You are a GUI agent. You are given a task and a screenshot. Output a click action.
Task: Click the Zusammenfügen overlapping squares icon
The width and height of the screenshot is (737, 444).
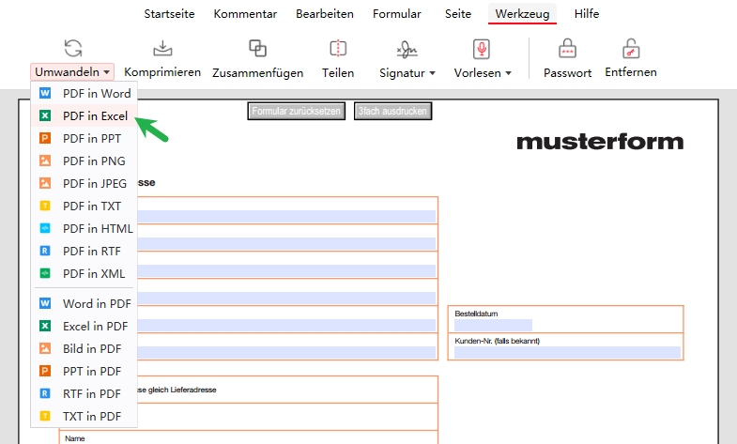point(257,48)
